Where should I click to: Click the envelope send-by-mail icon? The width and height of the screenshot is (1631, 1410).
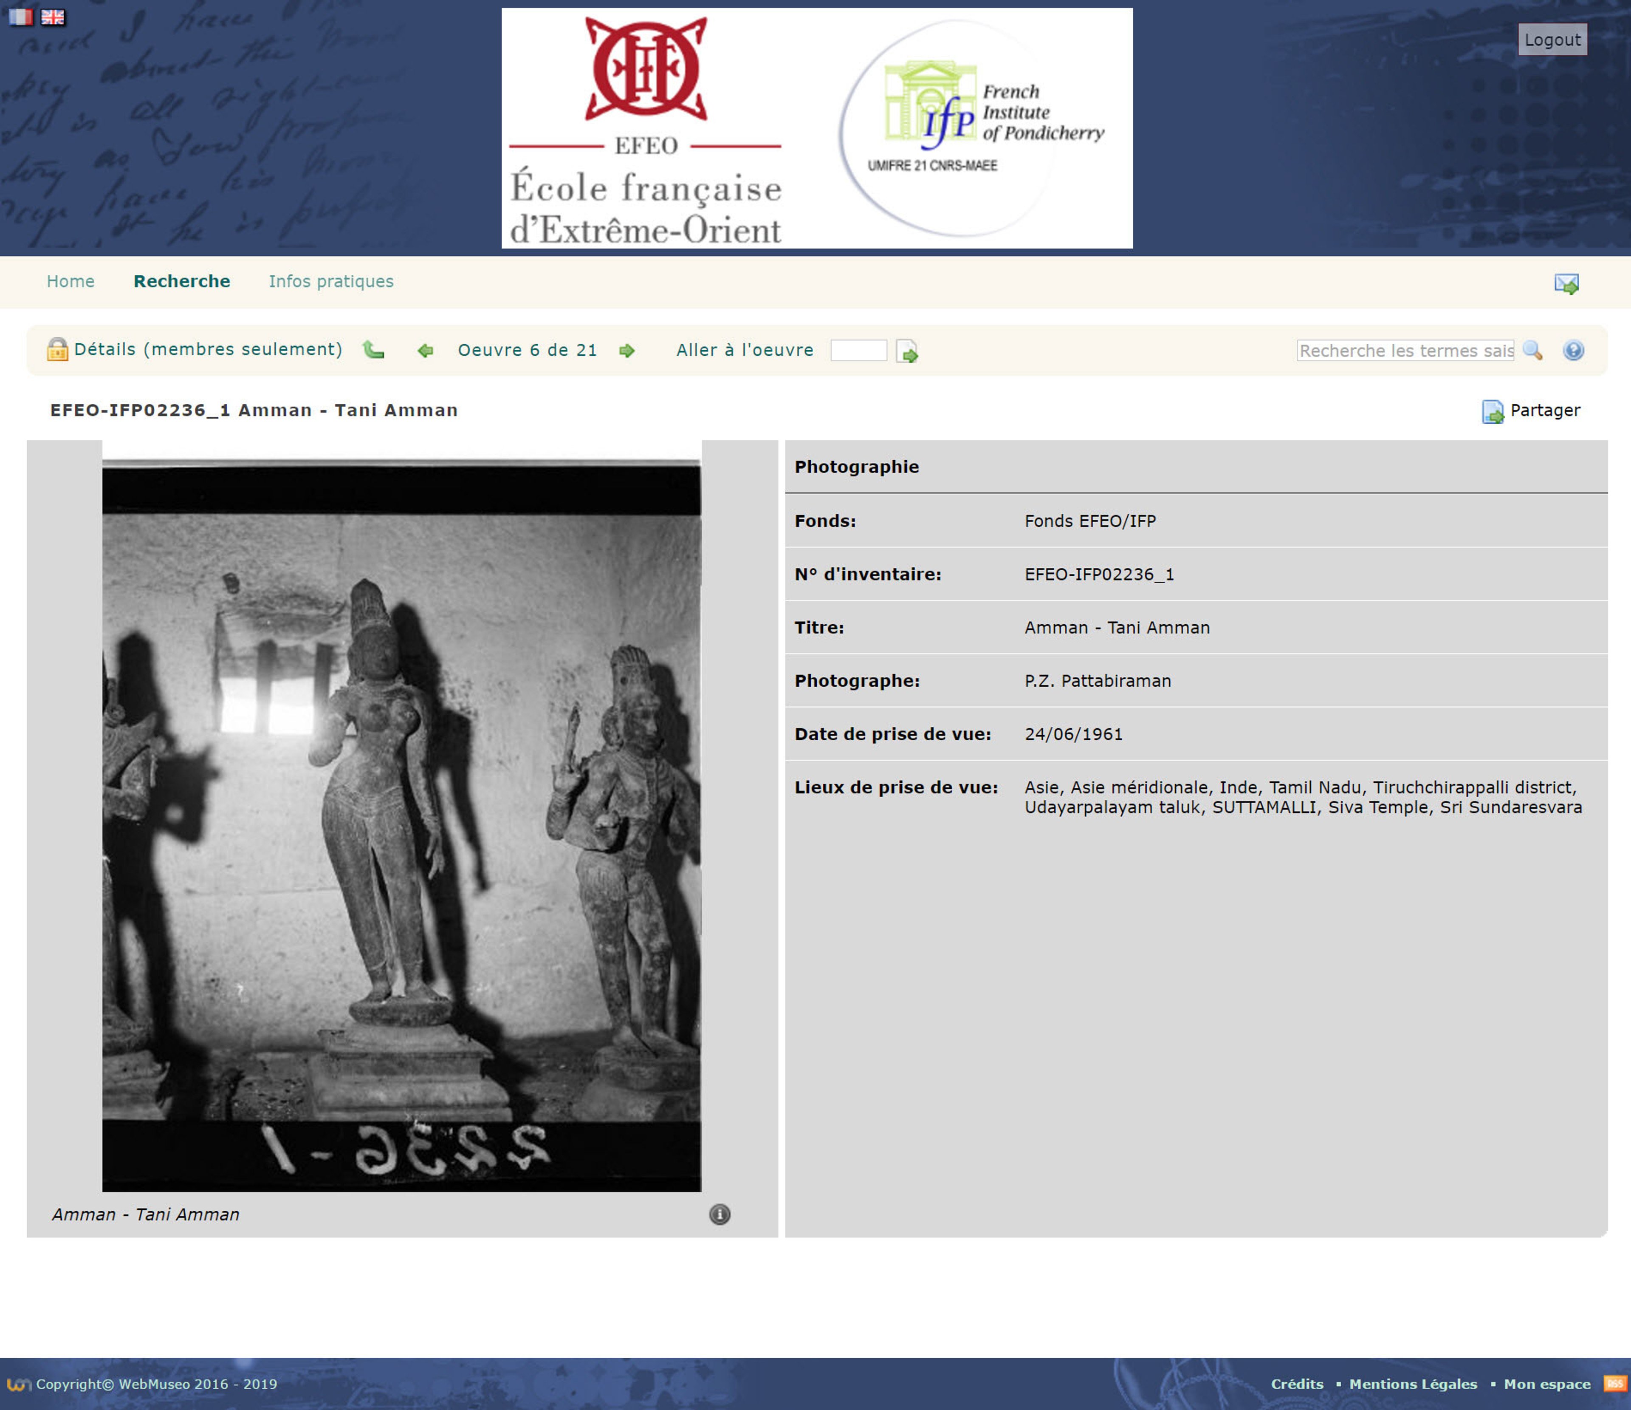[x=1566, y=283]
